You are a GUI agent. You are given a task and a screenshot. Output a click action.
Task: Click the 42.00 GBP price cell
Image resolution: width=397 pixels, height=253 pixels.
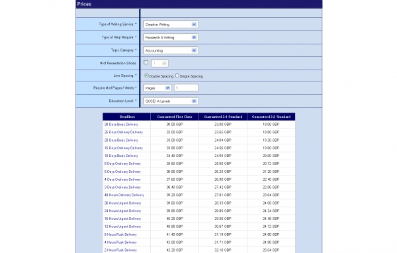[x=175, y=242]
